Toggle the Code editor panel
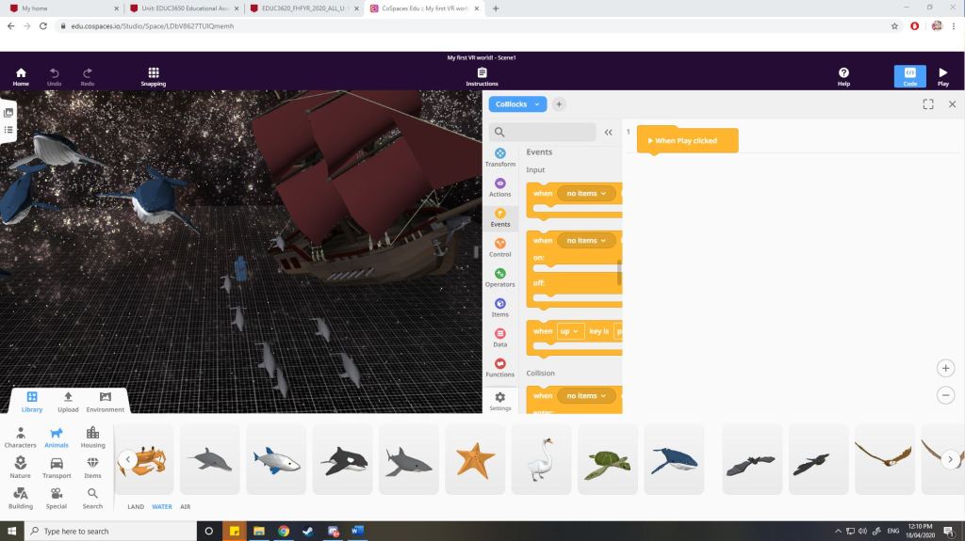 tap(909, 75)
